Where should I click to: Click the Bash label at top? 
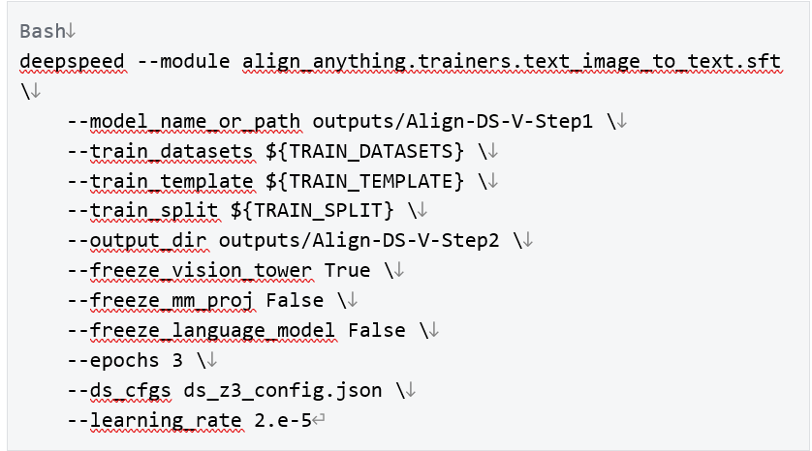(42, 31)
